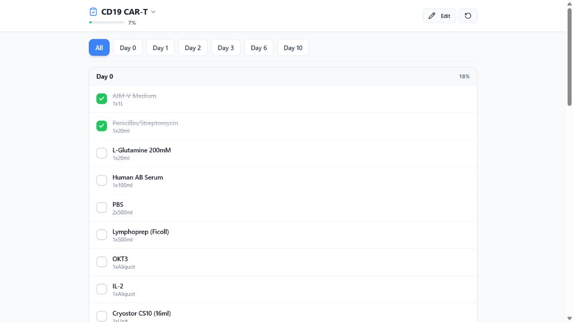Click the 1x500ml quantity under Lymphoprep
Viewport: 573px width, 322px height.
click(x=122, y=240)
